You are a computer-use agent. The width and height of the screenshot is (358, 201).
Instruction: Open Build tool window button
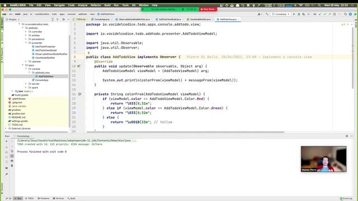71,199
